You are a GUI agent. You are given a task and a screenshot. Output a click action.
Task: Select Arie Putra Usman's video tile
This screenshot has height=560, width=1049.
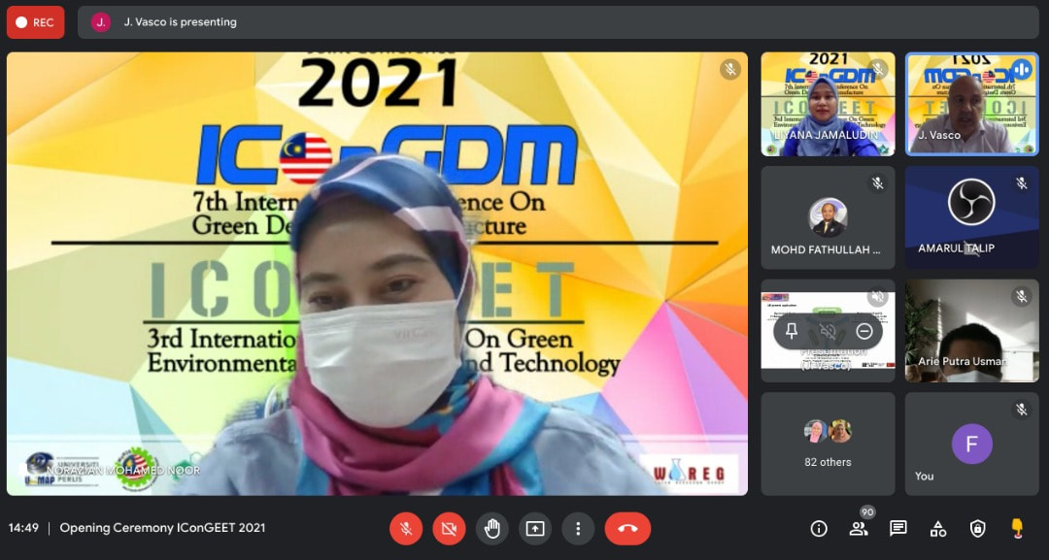click(971, 331)
